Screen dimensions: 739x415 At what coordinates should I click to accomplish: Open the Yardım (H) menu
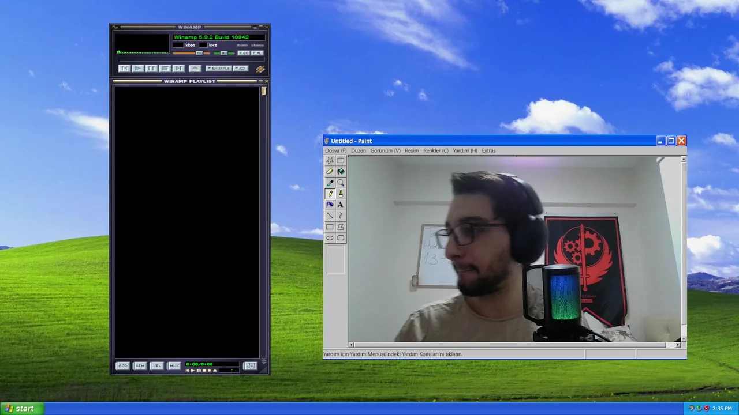465,150
